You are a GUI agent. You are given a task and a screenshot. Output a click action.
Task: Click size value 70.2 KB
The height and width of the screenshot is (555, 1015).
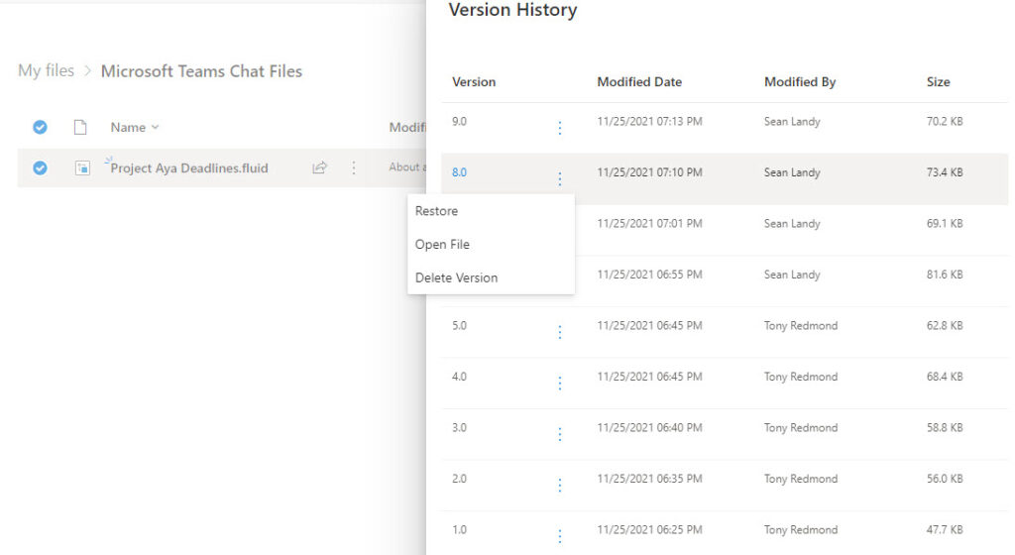945,122
